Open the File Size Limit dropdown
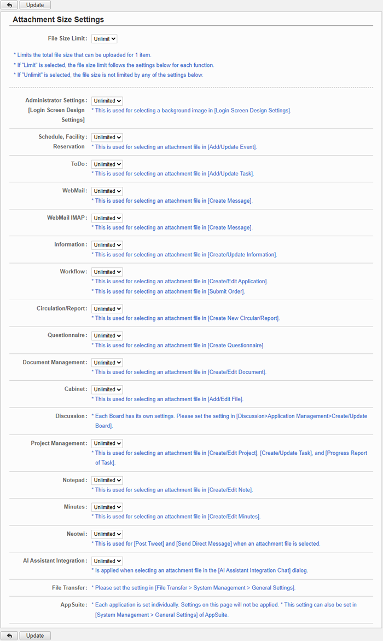 105,39
